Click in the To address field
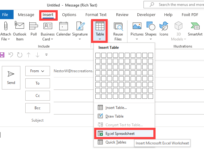Screen dimensions: 204x158 pyautogui.click(x=73, y=83)
